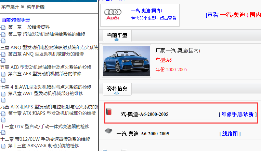Screen dimensions: 261x151
Task: Open 01V 型自动/手动一体式变速器的检修 chapter
Action: pyautogui.click(x=45, y=126)
